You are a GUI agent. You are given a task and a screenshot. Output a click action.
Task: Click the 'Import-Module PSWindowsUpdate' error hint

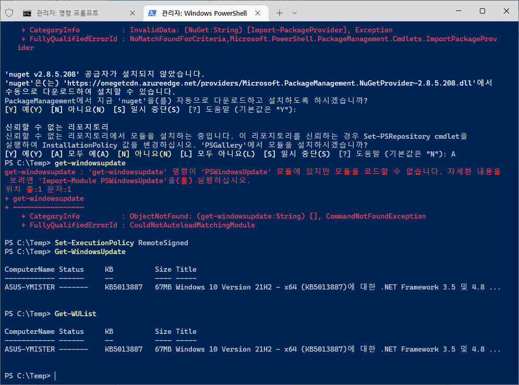point(103,181)
